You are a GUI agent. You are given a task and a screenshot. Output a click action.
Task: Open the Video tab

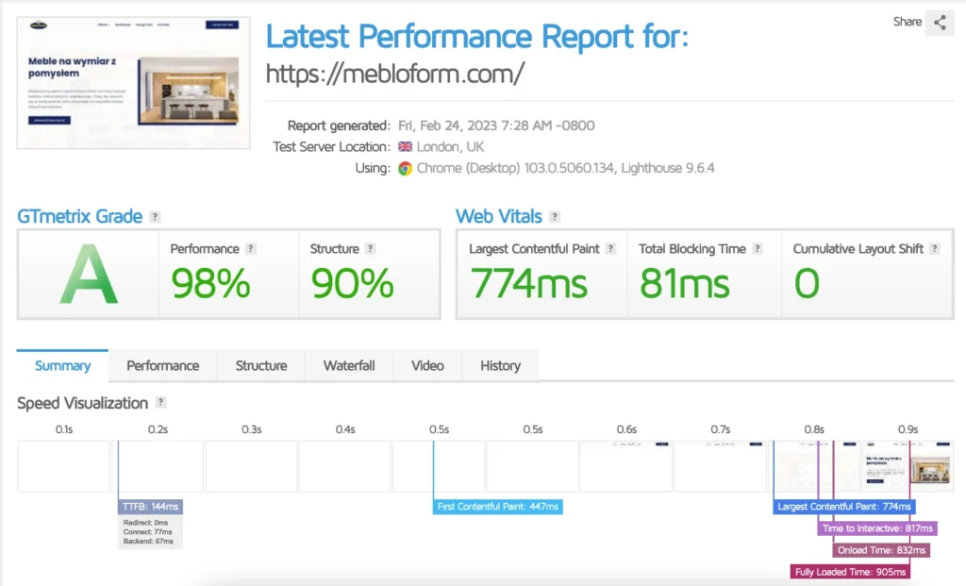(x=427, y=365)
